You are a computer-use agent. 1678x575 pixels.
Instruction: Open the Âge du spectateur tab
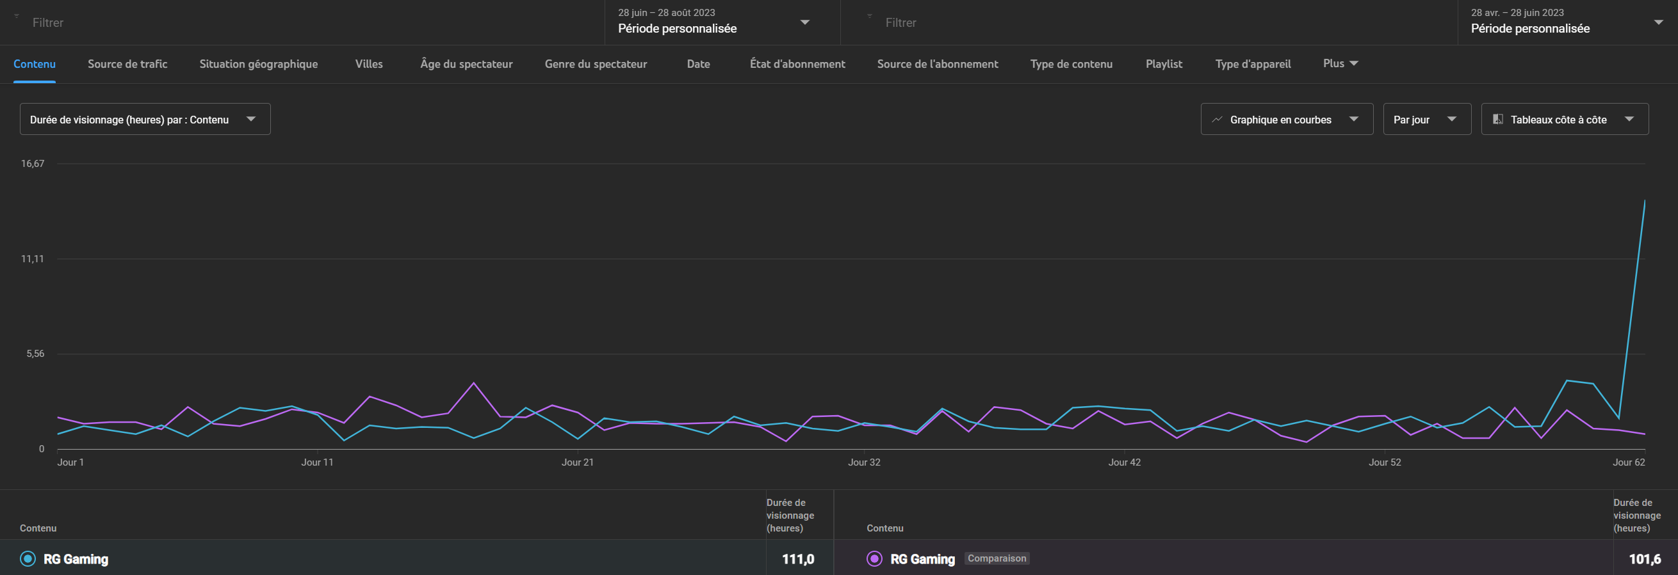pyautogui.click(x=466, y=64)
